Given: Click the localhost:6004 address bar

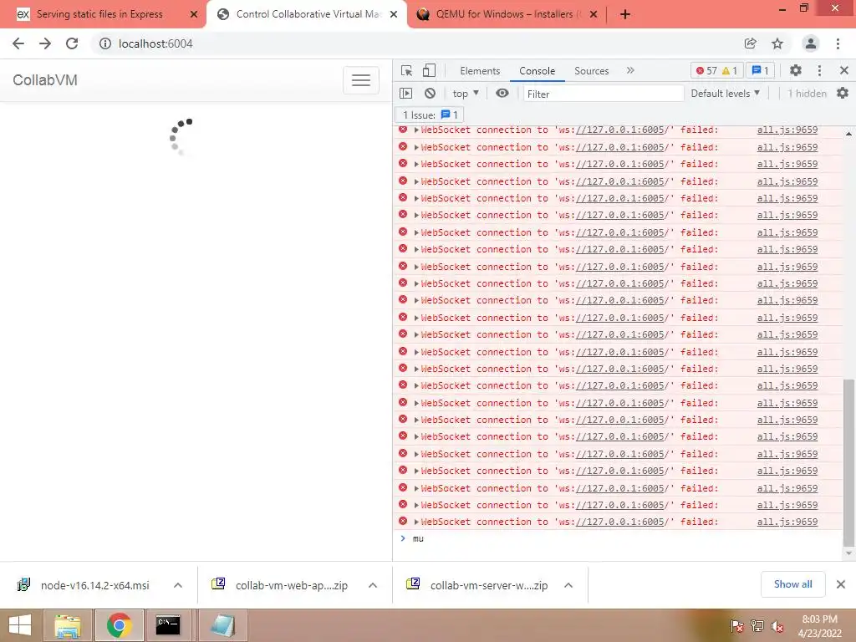Looking at the screenshot, I should [415, 43].
